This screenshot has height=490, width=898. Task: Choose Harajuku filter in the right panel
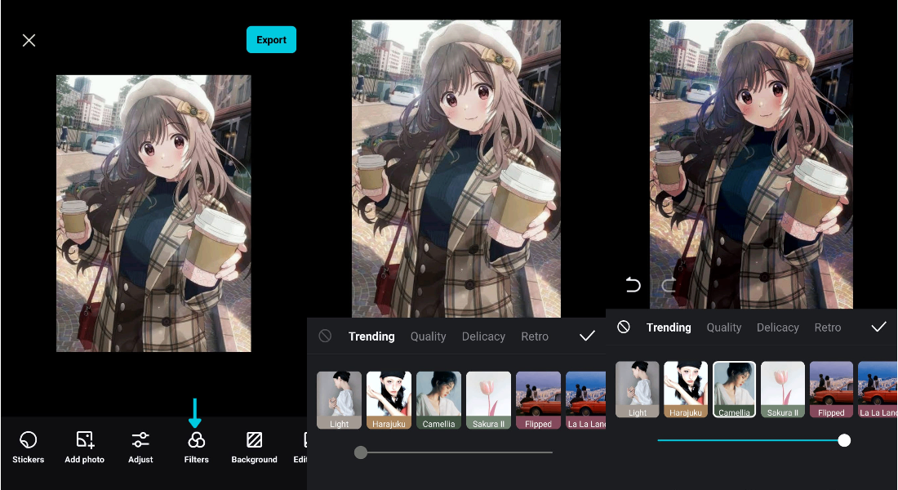click(686, 389)
